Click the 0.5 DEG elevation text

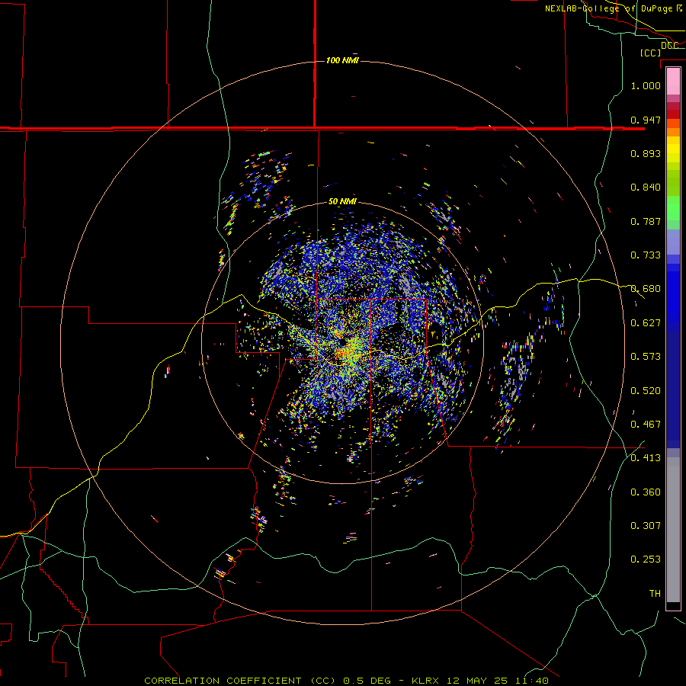pyautogui.click(x=368, y=681)
